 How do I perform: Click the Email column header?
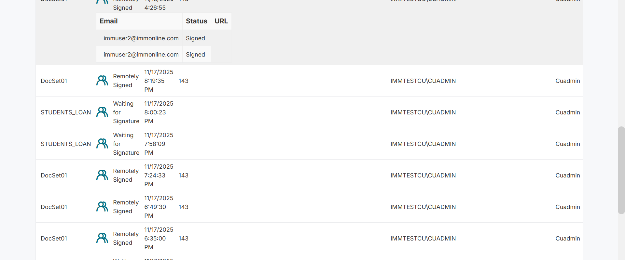coord(109,21)
